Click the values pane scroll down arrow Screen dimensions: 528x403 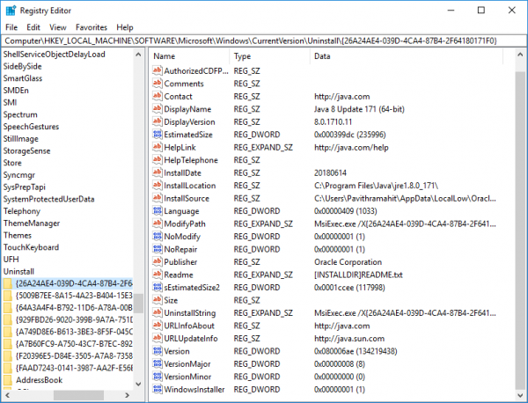520,395
